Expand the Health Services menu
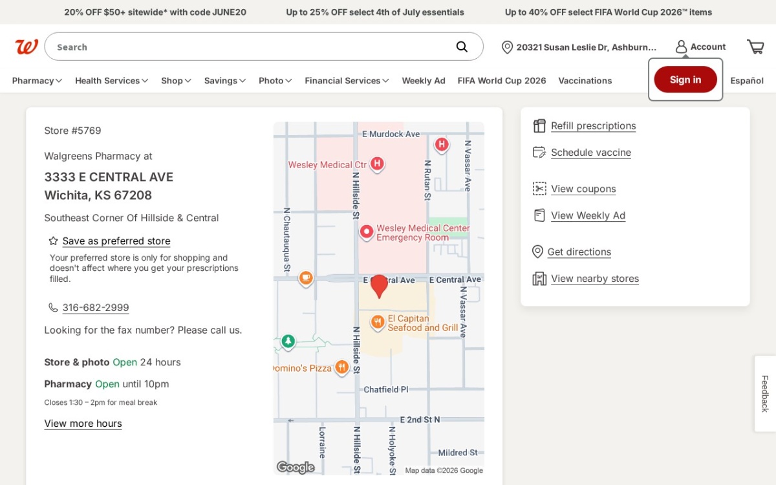Image resolution: width=776 pixels, height=485 pixels. 111,80
